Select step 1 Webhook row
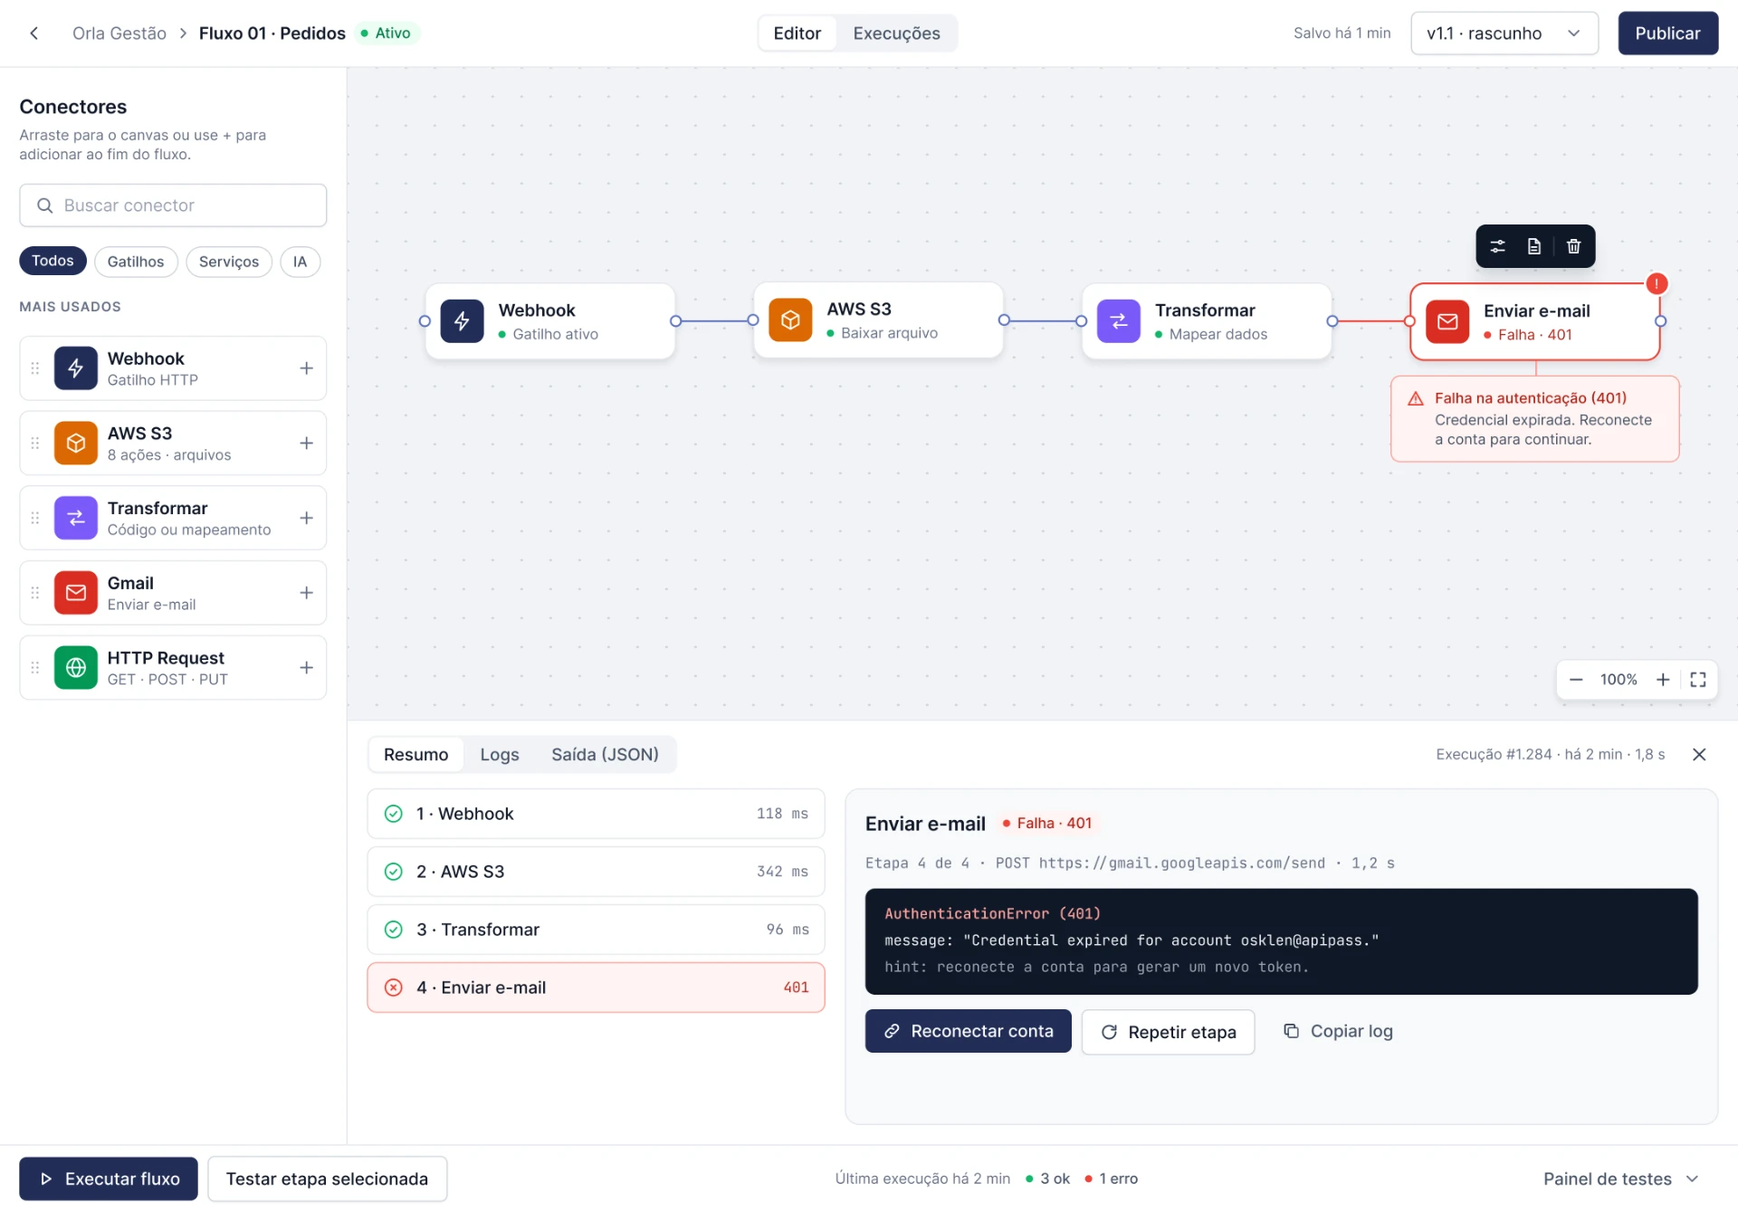Viewport: 1738px width, 1212px height. pyautogui.click(x=596, y=814)
